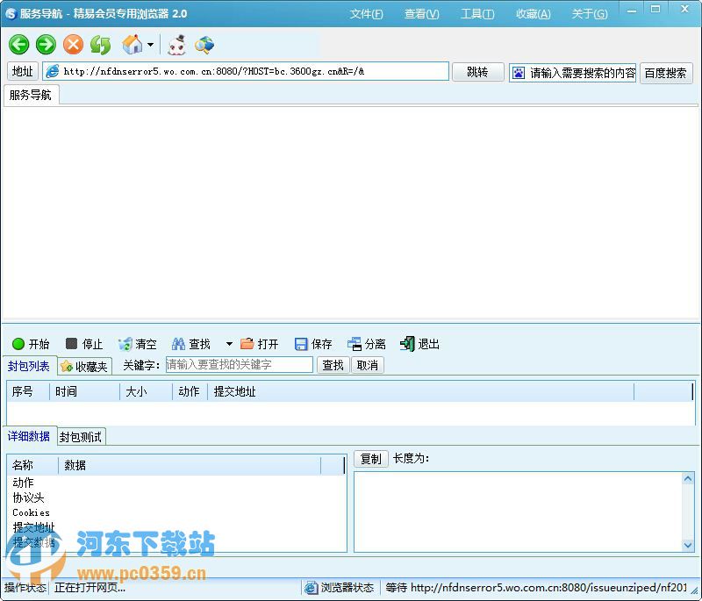This screenshot has height=601, width=702.
Task: Click the snowman icon in toolbar
Action: pyautogui.click(x=177, y=45)
